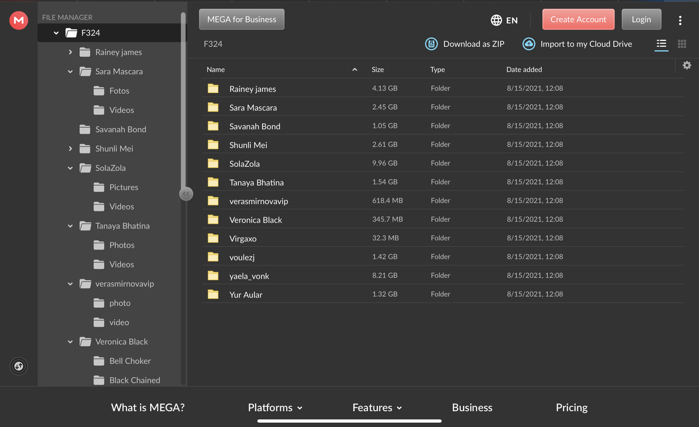Open column settings gear icon

[x=687, y=66]
